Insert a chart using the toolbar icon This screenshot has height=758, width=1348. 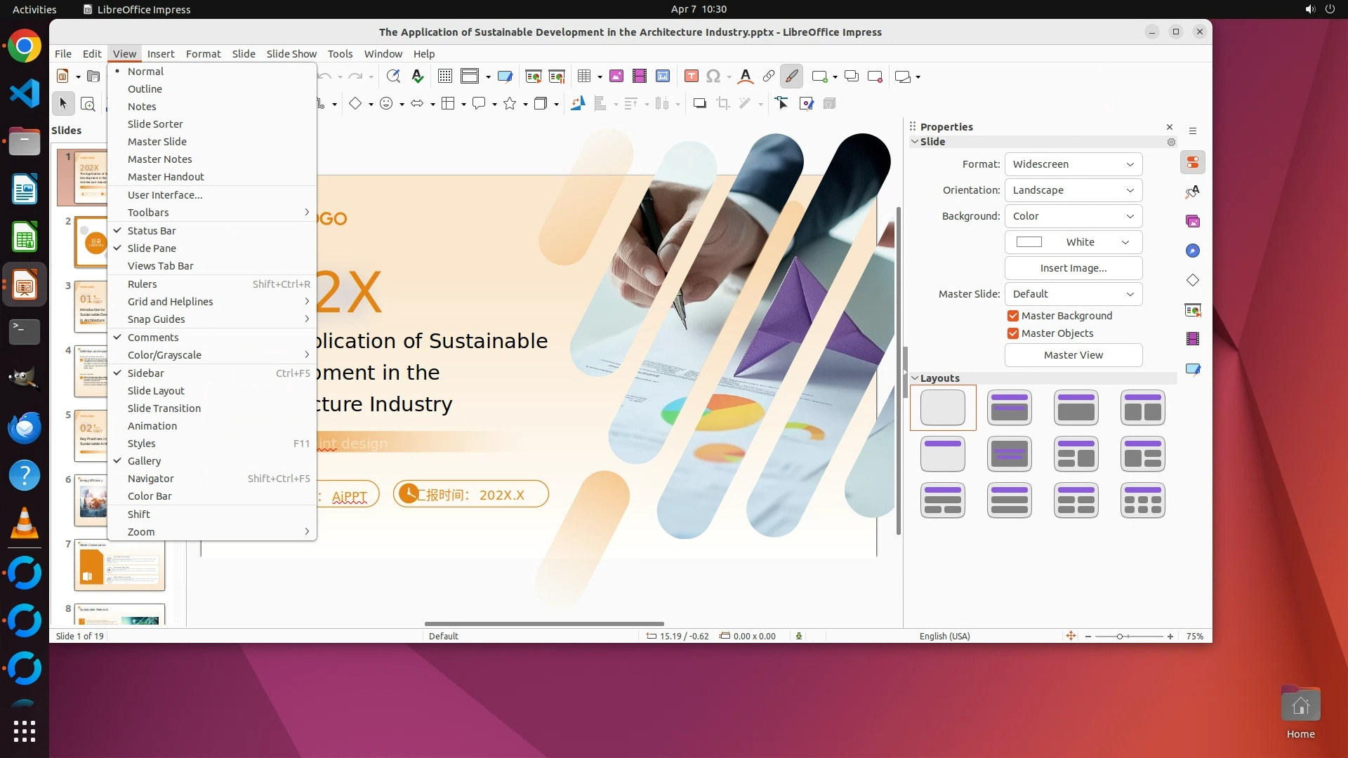(663, 77)
